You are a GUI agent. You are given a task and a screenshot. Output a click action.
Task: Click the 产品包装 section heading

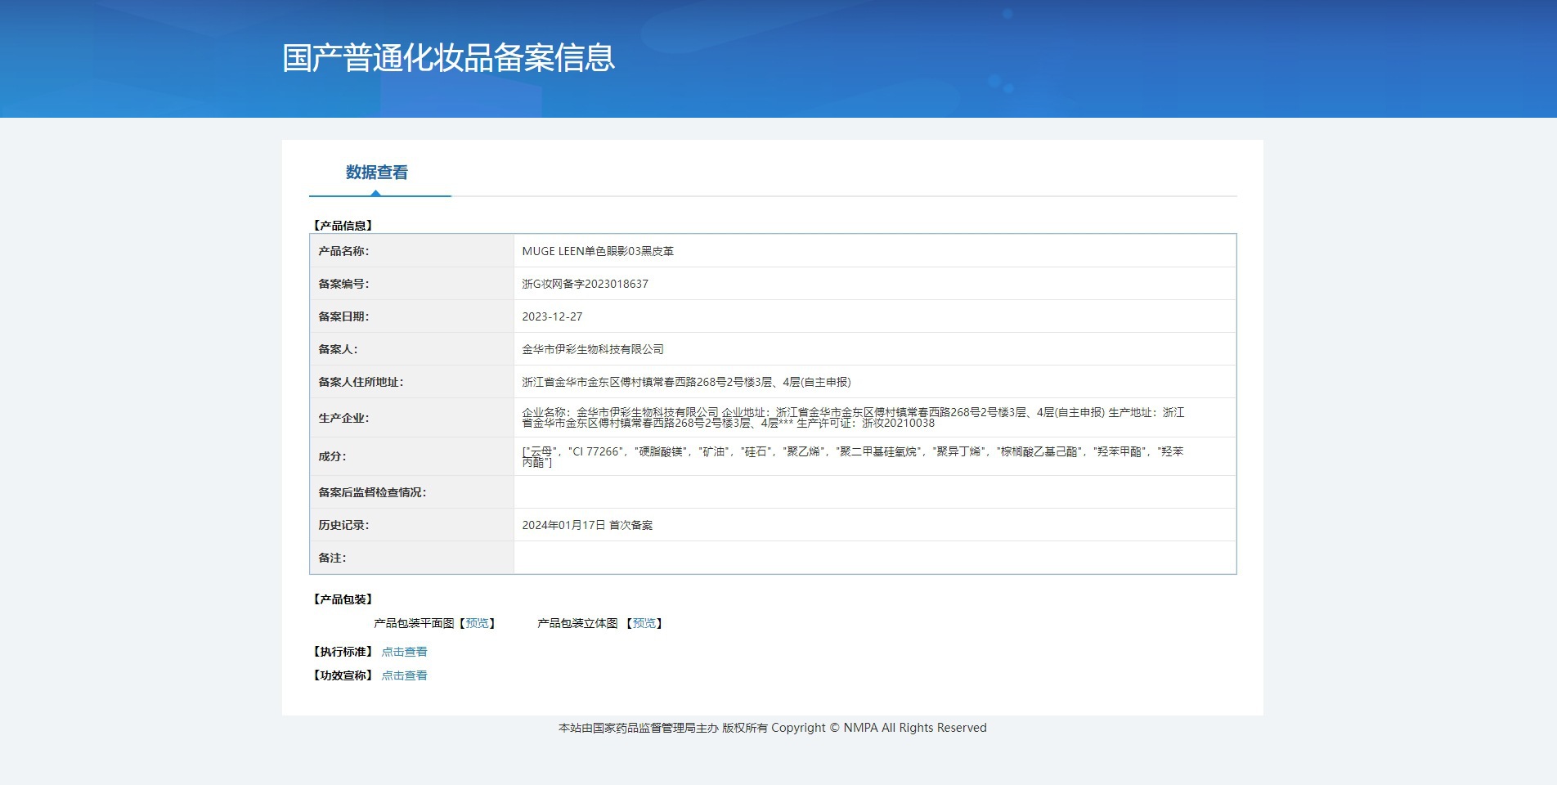pos(343,599)
